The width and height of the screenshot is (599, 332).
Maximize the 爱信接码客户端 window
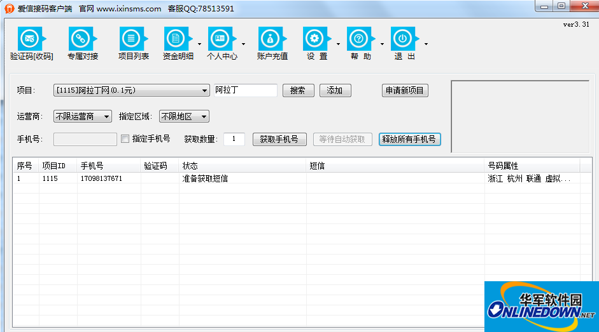(x=561, y=6)
